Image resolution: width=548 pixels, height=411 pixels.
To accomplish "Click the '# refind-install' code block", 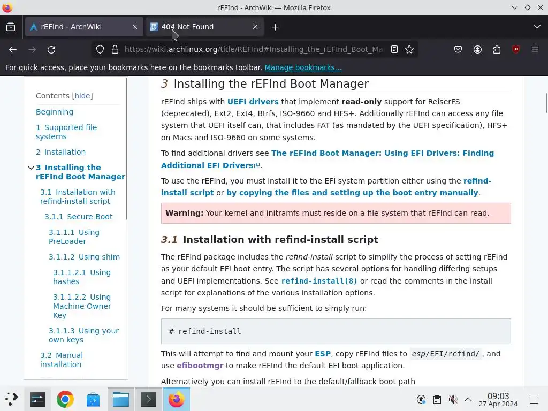I will (x=336, y=331).
